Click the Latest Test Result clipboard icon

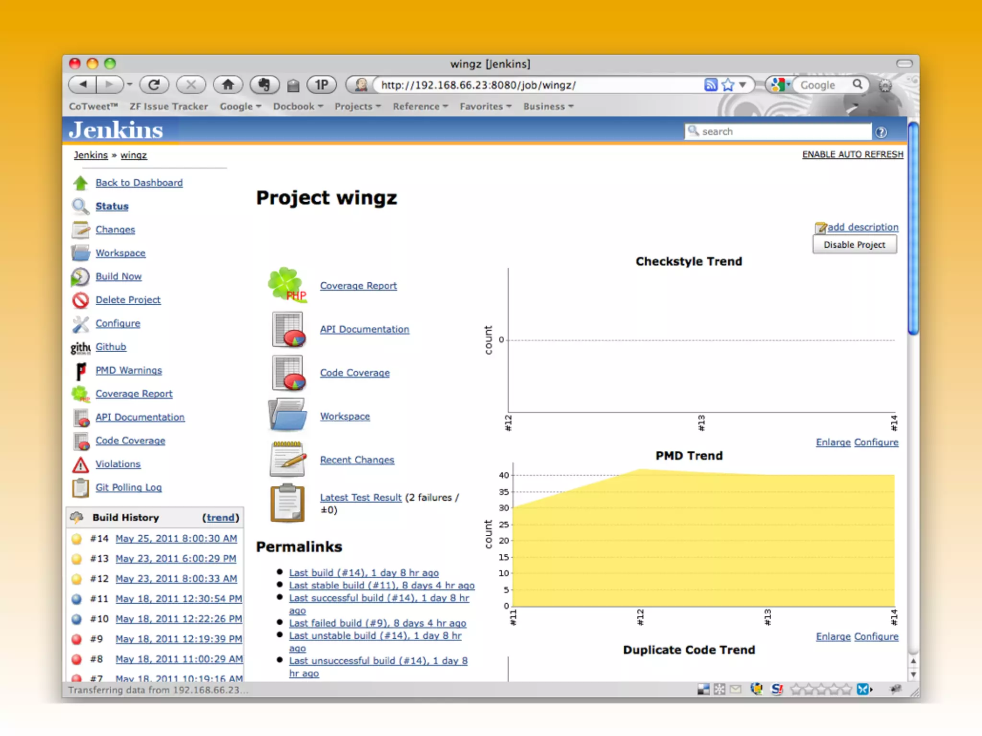[287, 503]
